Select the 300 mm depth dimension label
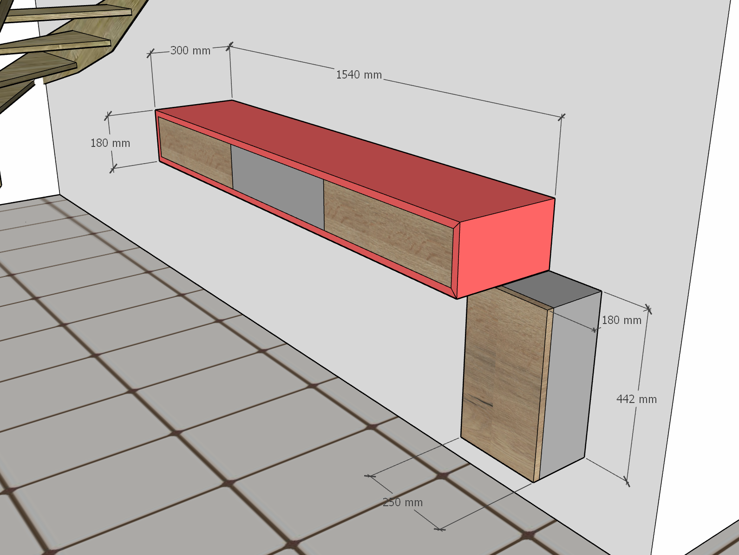739x555 pixels. 190,51
